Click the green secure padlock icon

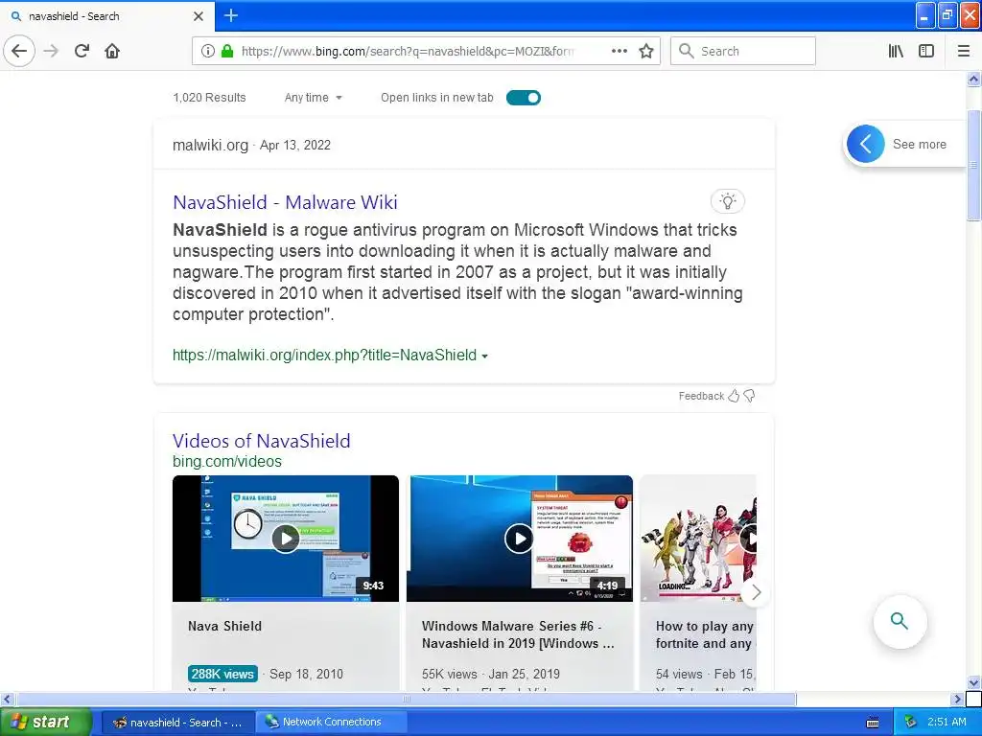pyautogui.click(x=227, y=51)
